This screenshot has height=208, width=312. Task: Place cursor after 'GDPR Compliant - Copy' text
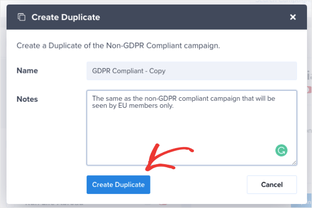tap(166, 71)
